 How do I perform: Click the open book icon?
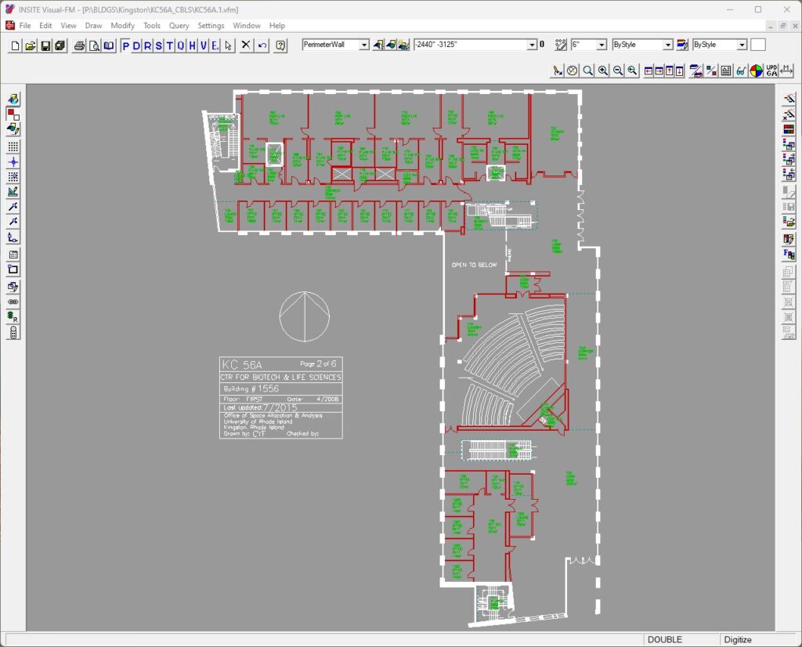109,45
